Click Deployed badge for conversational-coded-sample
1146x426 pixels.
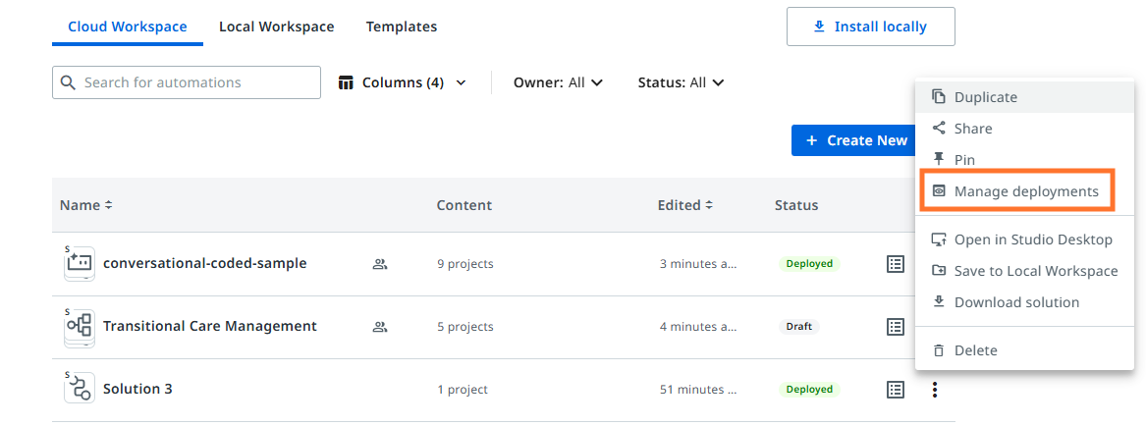pos(809,264)
